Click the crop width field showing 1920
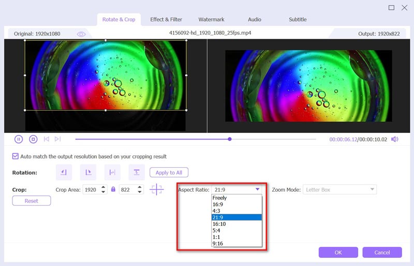 [92, 190]
